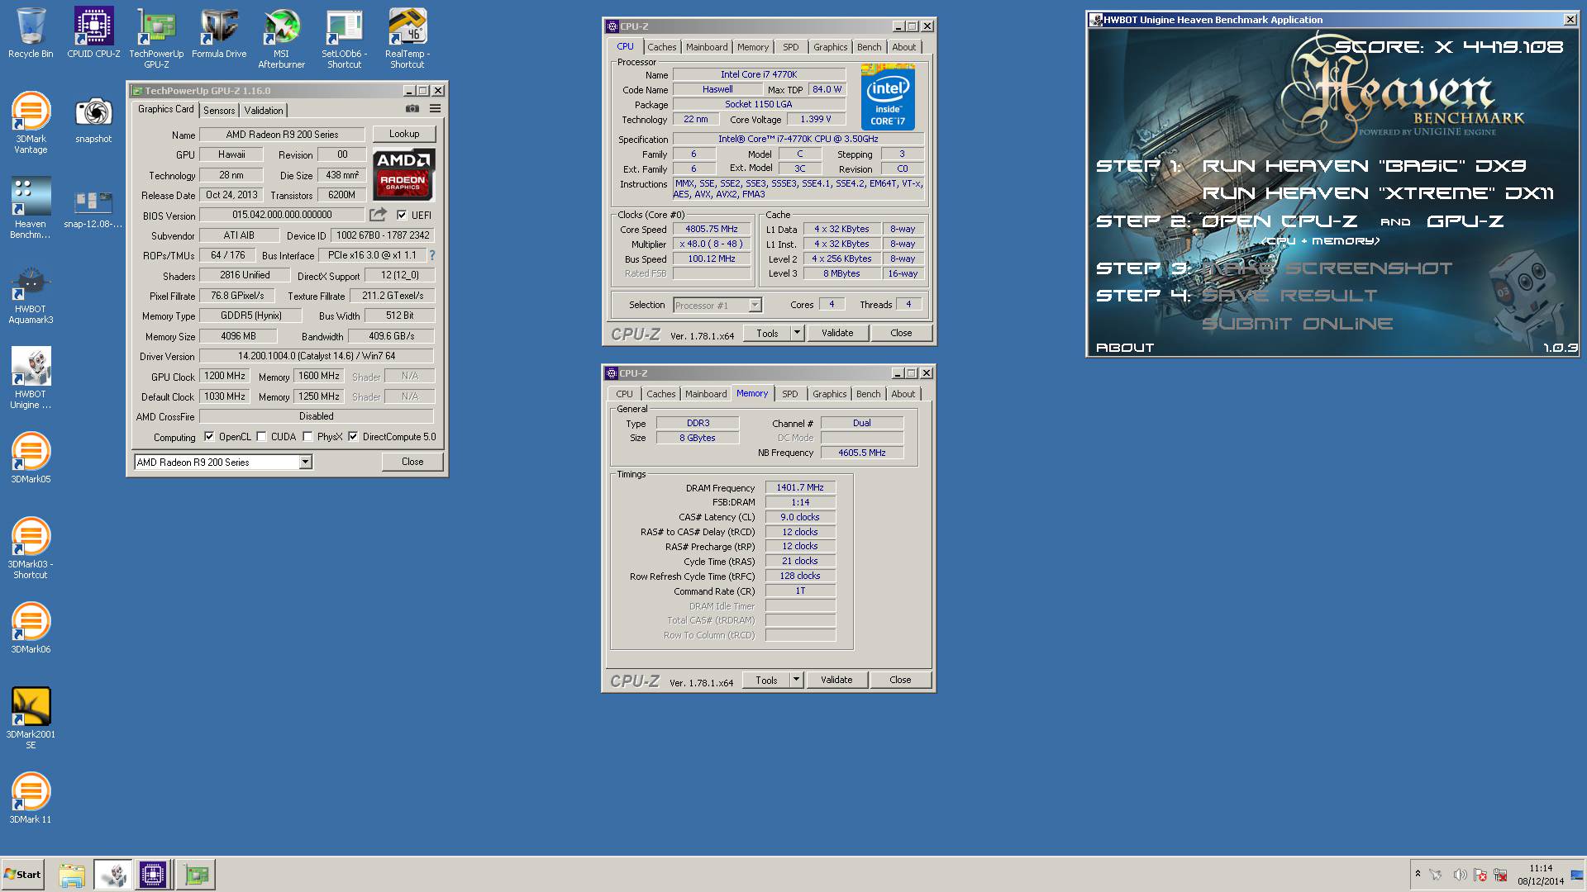
Task: Click the Lookup button in GPU-Z
Action: 404,134
